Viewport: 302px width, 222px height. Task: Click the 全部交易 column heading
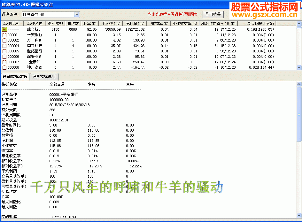(57, 84)
